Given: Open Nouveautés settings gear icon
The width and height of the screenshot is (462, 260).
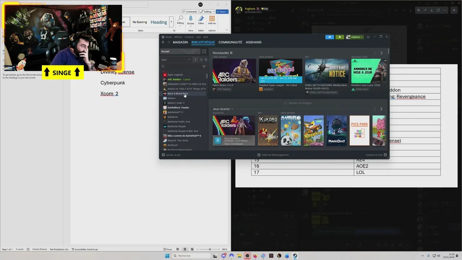Looking at the screenshot, I should point(231,53).
